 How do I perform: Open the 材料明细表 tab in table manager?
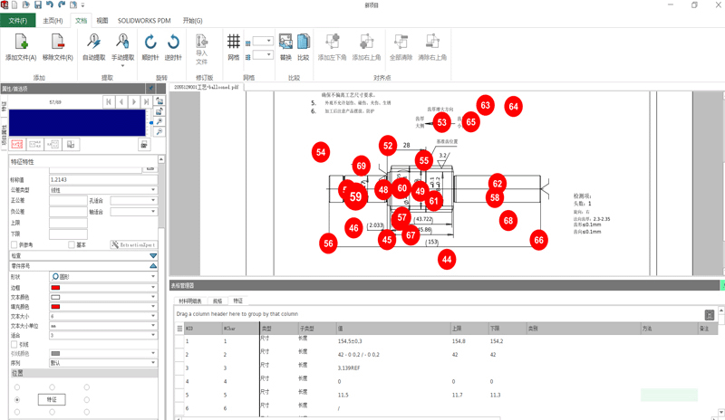click(191, 301)
